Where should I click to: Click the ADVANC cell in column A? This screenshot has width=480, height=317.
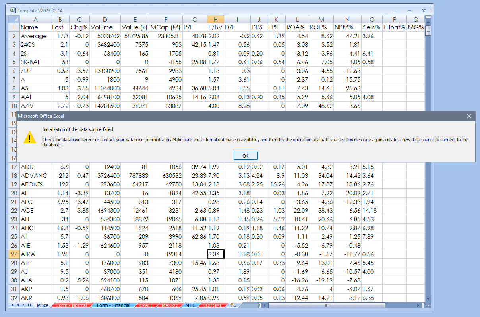[35, 175]
